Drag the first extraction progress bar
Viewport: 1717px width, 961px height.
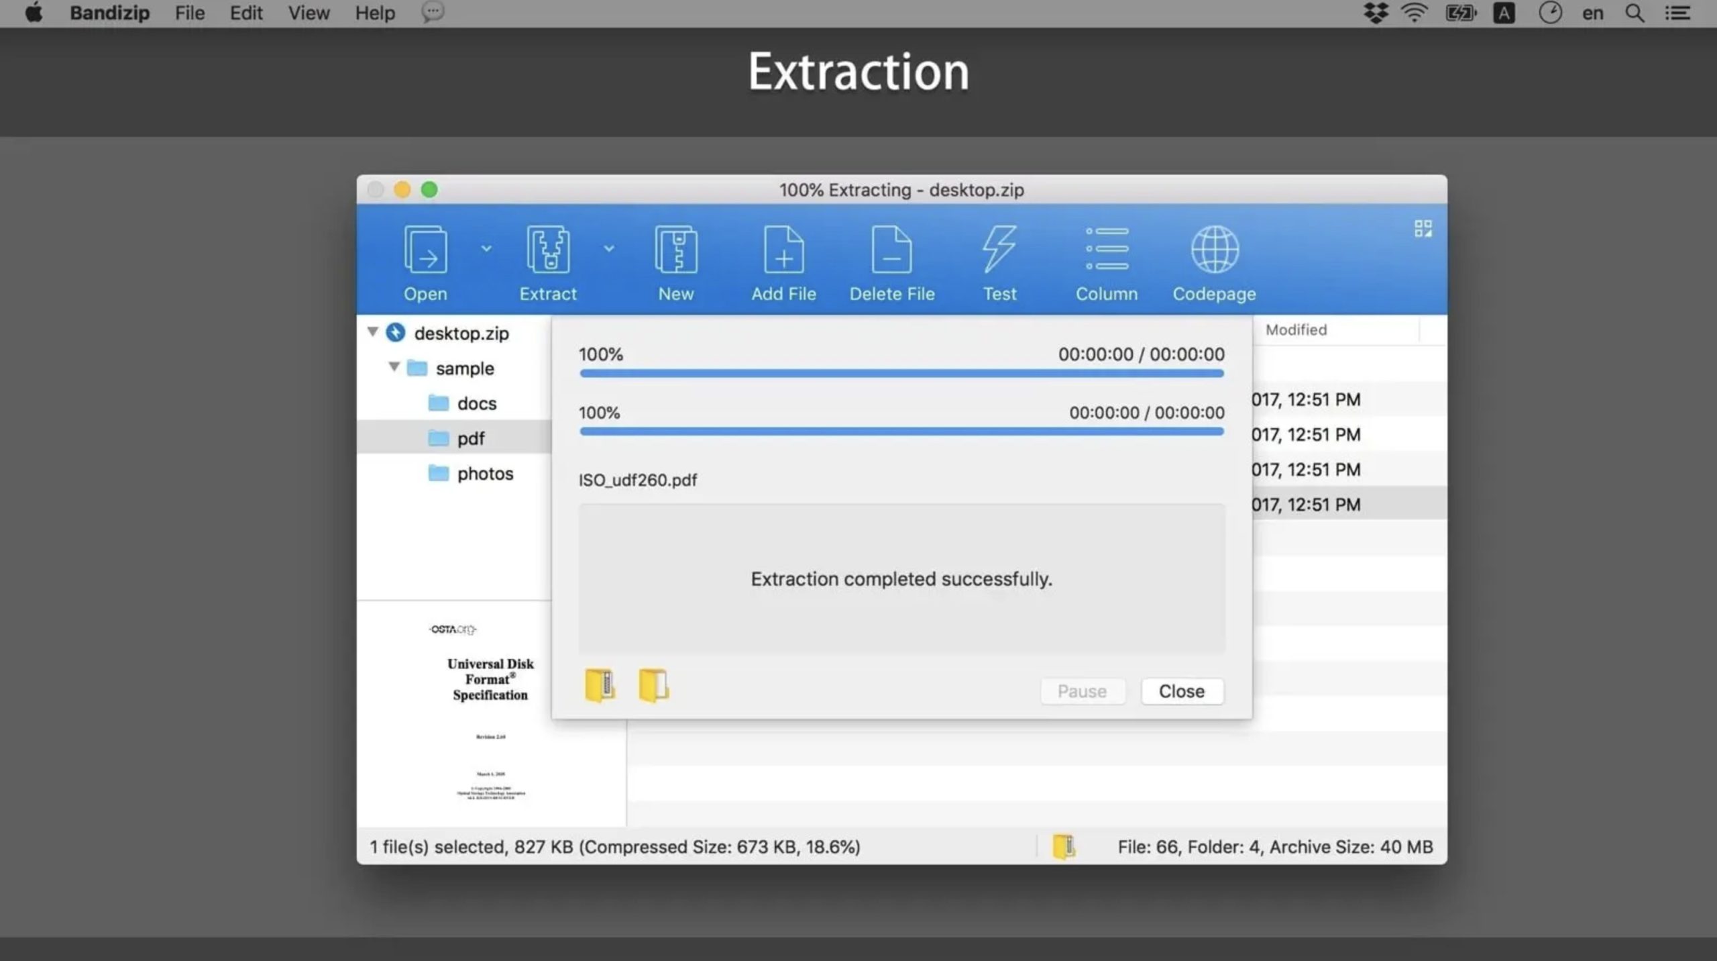tap(901, 374)
